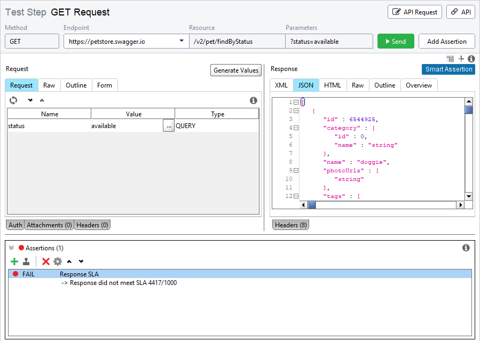Click the Smart Assertion button
480x341 pixels.
click(448, 69)
